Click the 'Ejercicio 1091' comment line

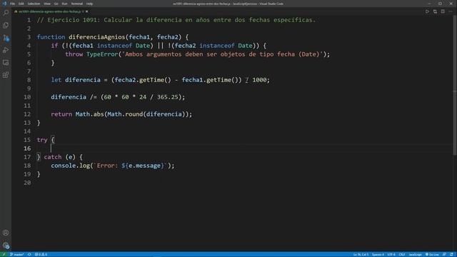tap(176, 20)
